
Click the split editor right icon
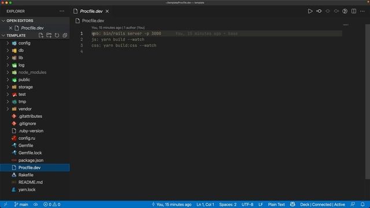click(354, 11)
